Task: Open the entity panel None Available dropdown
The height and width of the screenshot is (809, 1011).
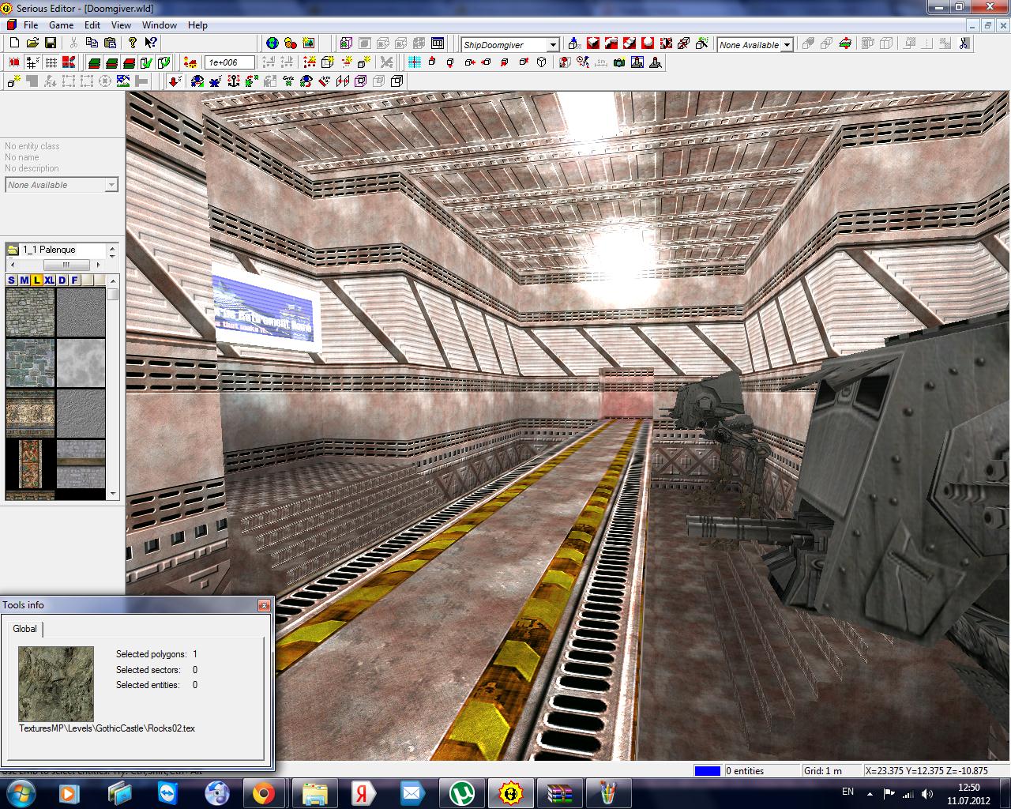Action: pyautogui.click(x=111, y=185)
